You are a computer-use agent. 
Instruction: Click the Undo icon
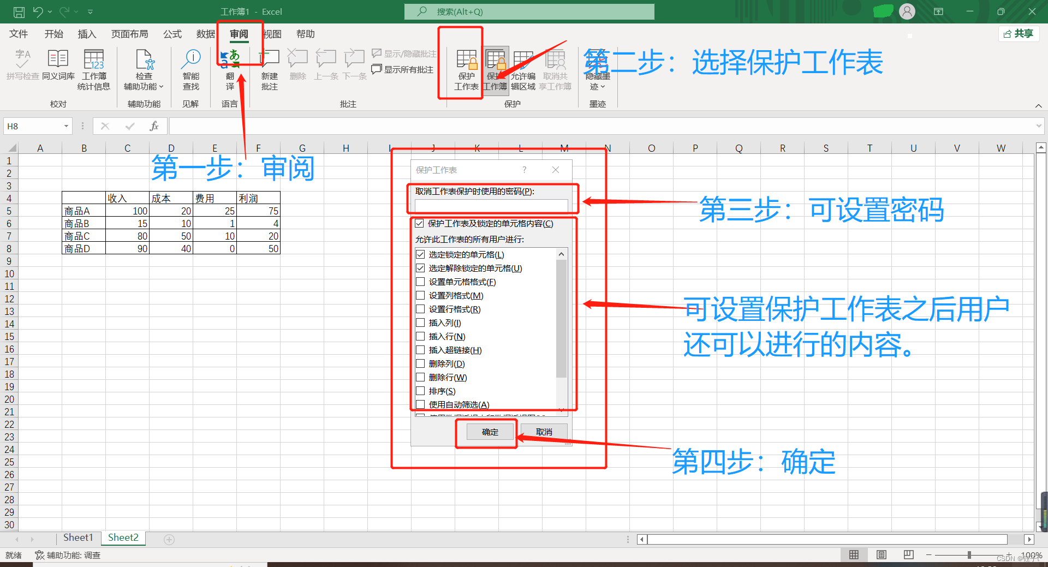coord(38,11)
